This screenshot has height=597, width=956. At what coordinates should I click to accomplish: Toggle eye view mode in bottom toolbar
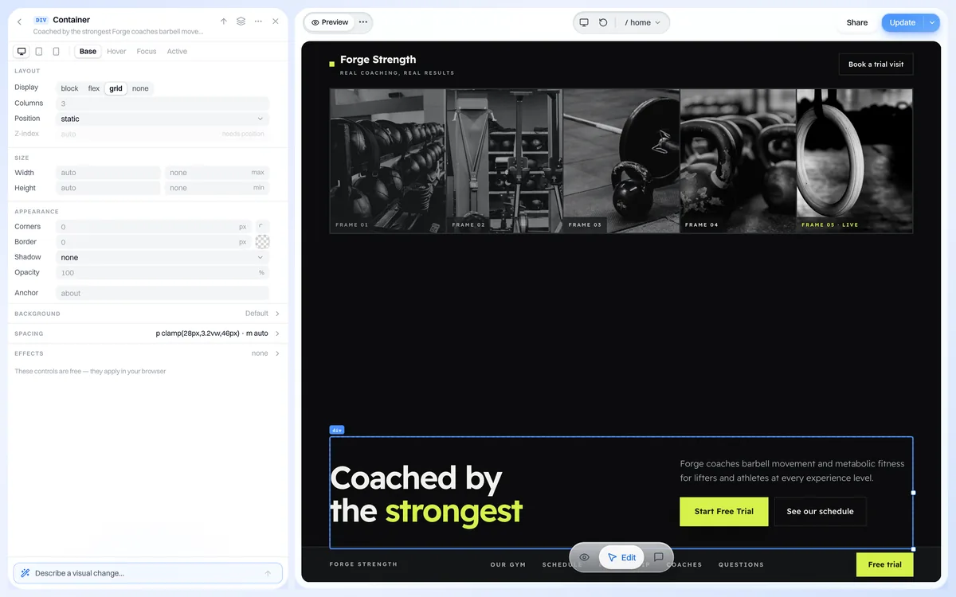pos(584,557)
